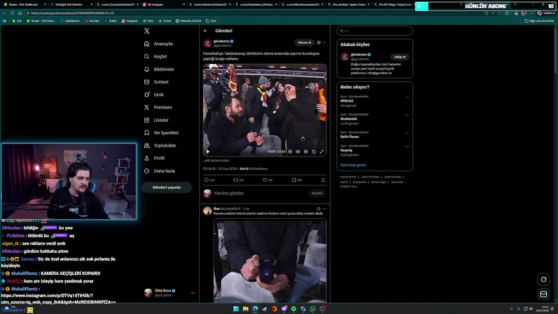The image size is (558, 314).
Task: Open Listeler in sidebar
Action: (156, 120)
